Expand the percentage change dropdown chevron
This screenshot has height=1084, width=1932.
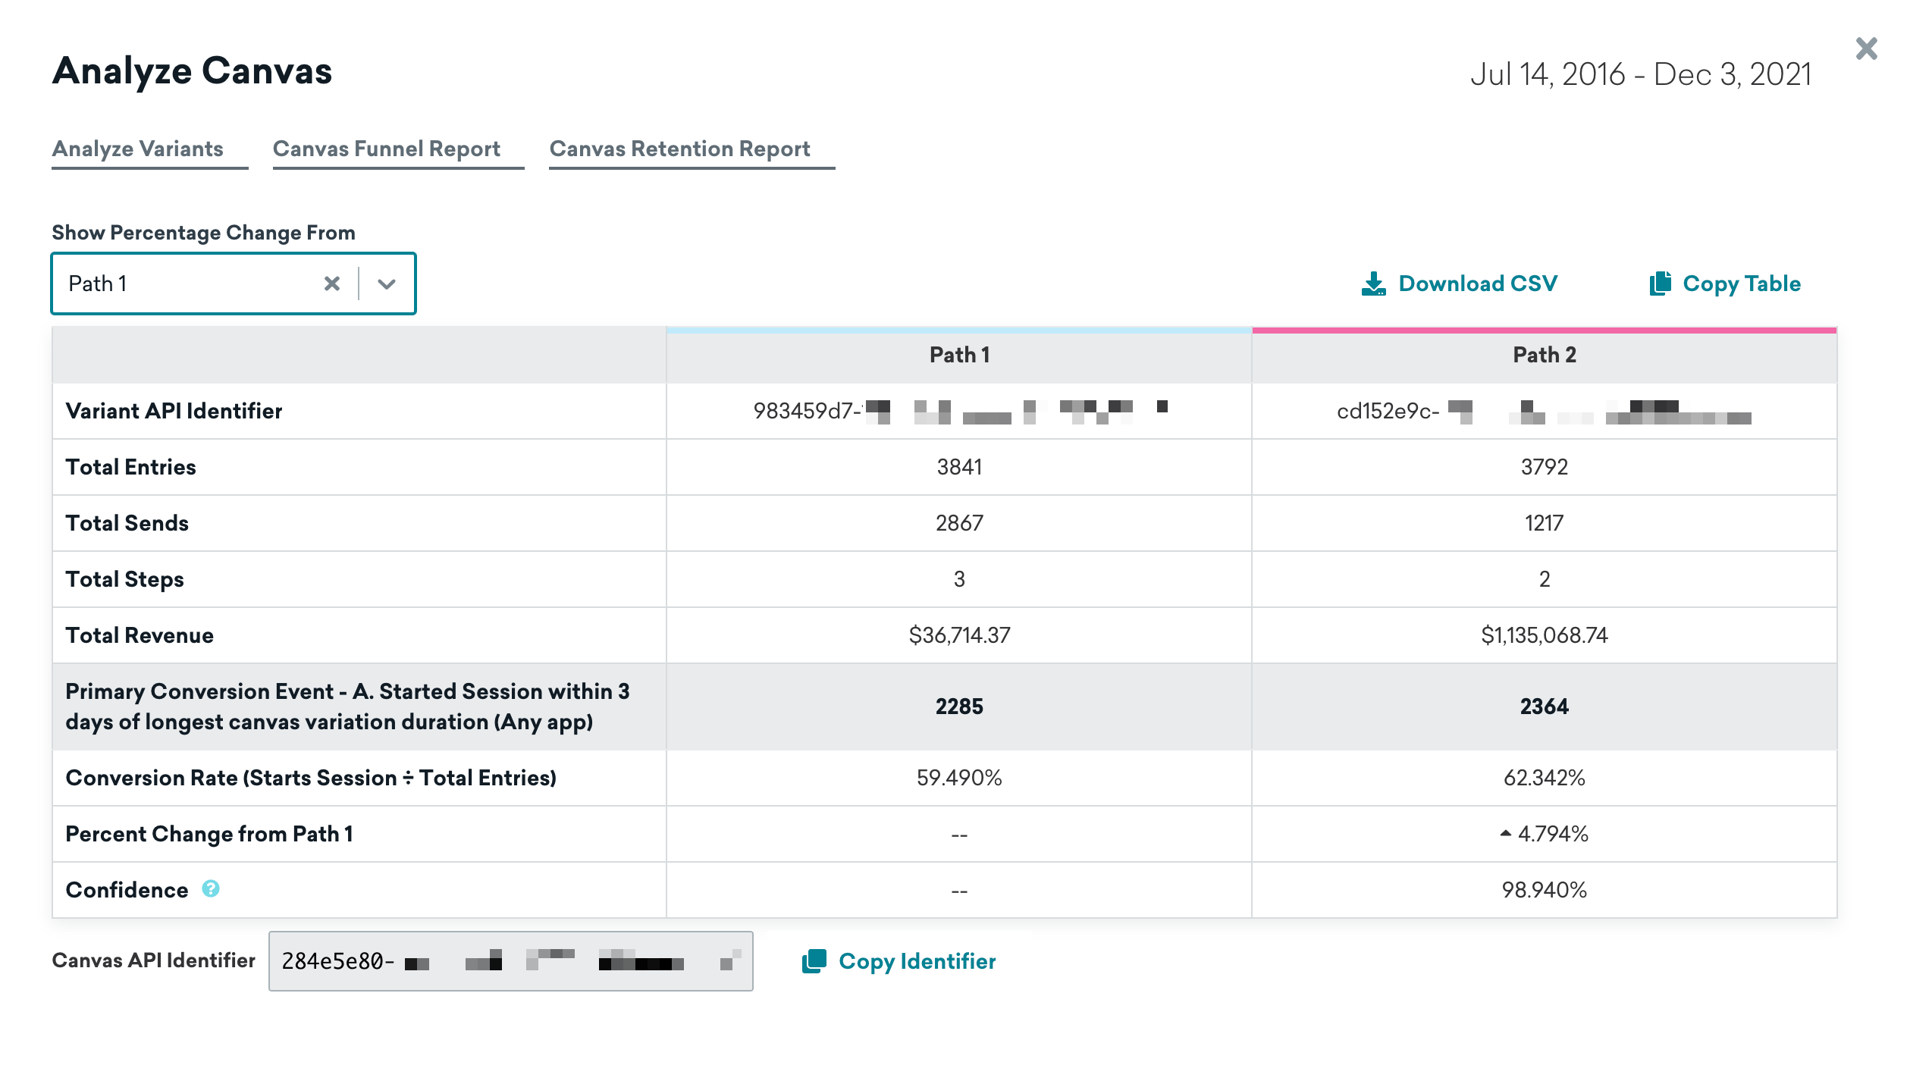click(387, 284)
